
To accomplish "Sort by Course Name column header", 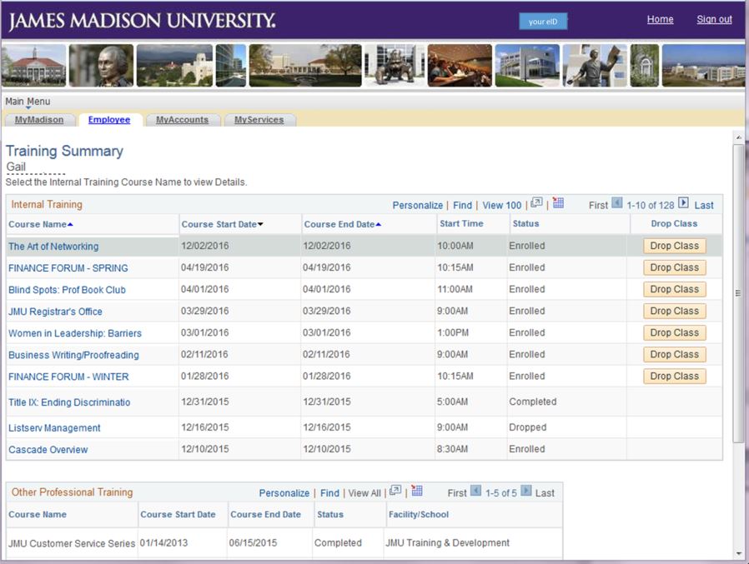I will tap(41, 224).
